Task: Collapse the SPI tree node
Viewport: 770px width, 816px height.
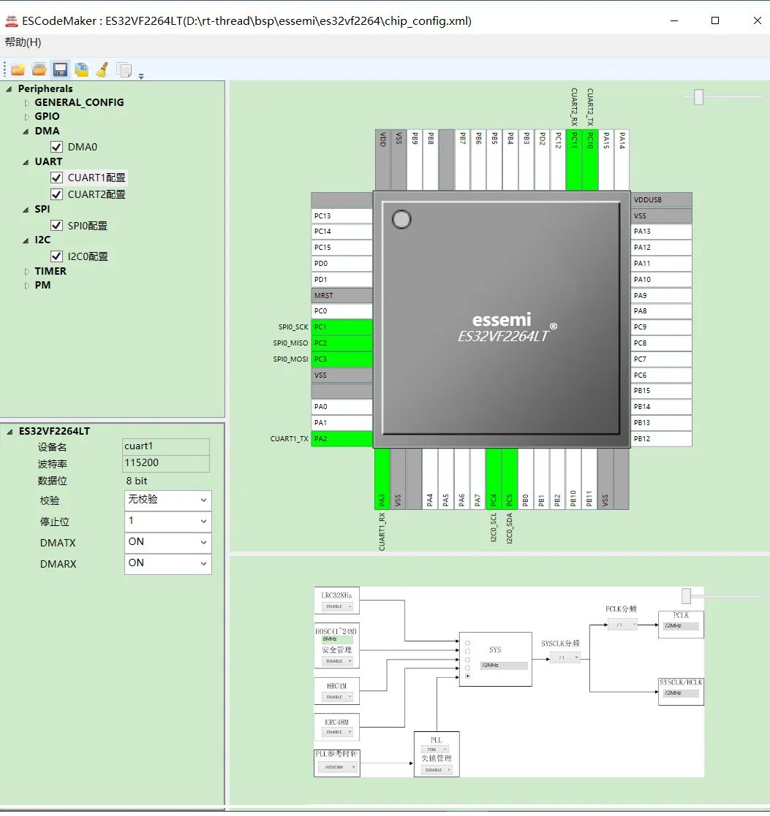Action: click(26, 210)
